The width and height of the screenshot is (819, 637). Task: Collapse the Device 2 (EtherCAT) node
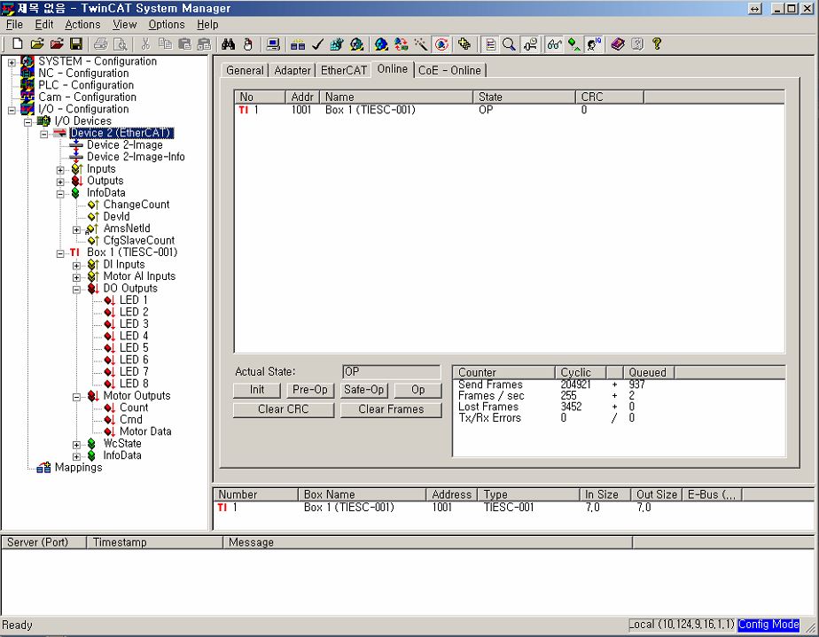coord(44,134)
